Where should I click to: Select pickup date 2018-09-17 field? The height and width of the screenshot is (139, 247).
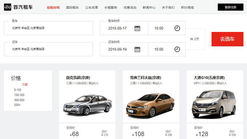(124, 28)
